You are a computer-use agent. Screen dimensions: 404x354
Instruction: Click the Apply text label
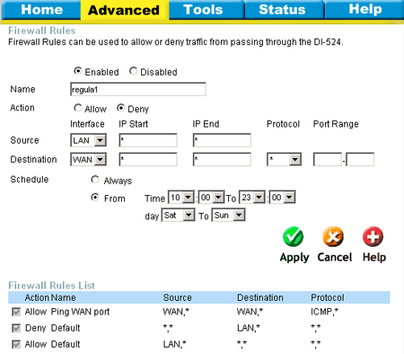pyautogui.click(x=294, y=258)
